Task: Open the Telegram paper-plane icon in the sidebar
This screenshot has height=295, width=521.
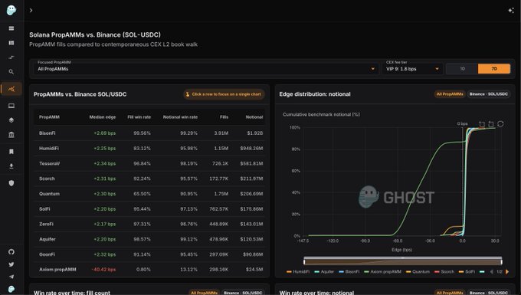Action: coord(11,277)
